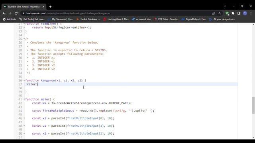The image size is (255, 143).
Task: Go forward to next page
Action: (10, 13)
